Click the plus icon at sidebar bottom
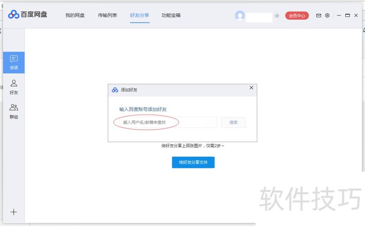The height and width of the screenshot is (226, 365). point(14,212)
